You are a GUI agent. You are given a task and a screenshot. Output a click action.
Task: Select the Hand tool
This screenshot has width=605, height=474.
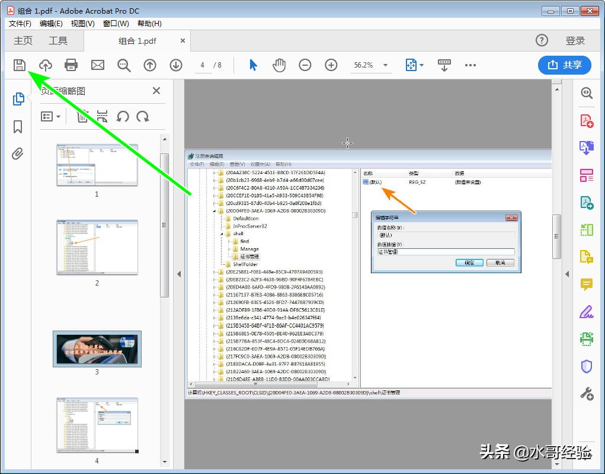(279, 65)
